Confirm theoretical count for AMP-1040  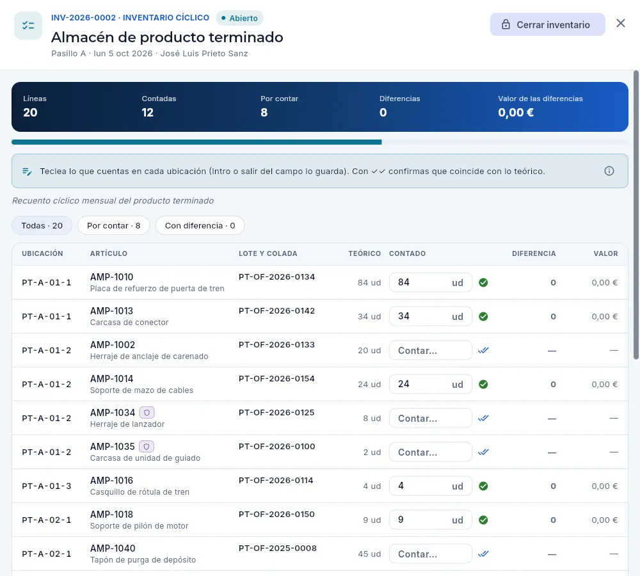[x=483, y=554]
